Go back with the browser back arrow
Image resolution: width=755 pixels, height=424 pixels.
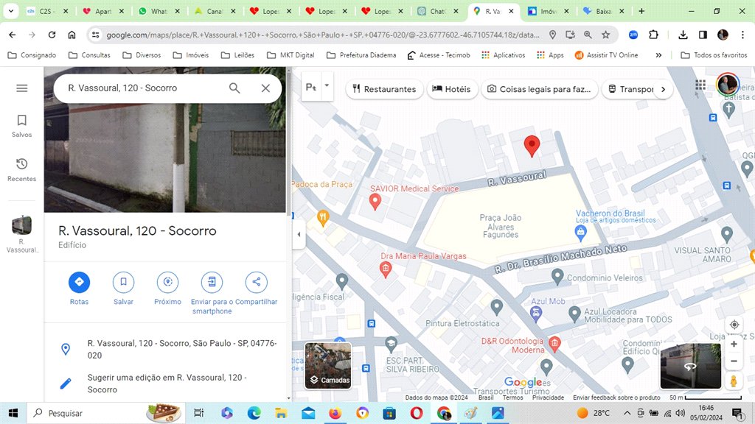point(12,35)
